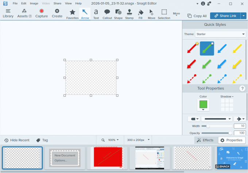This screenshot has width=248, height=173.
Task: Open the Library panel
Action: (8, 13)
